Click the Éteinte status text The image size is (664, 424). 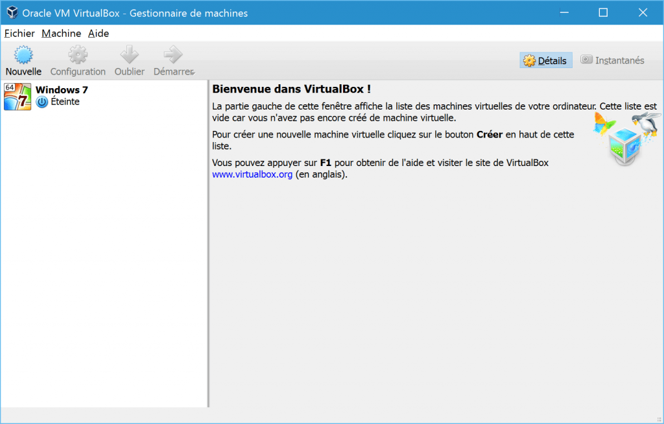(65, 102)
